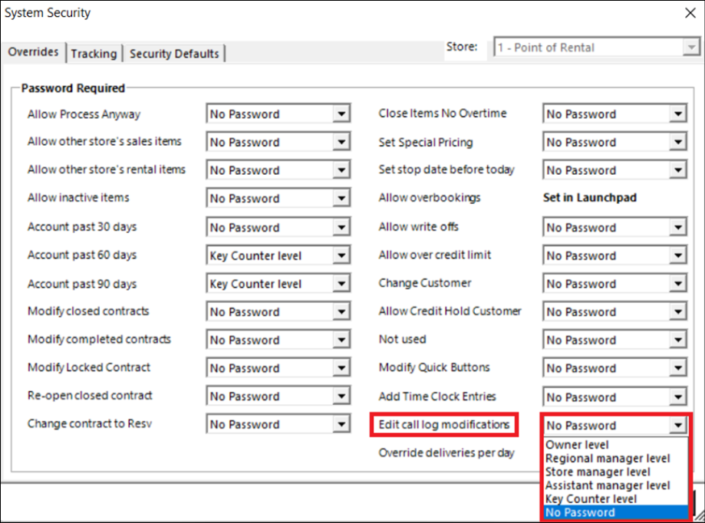Collapse the Edit call log modifications dropdown
The height and width of the screenshot is (523, 705).
[677, 426]
